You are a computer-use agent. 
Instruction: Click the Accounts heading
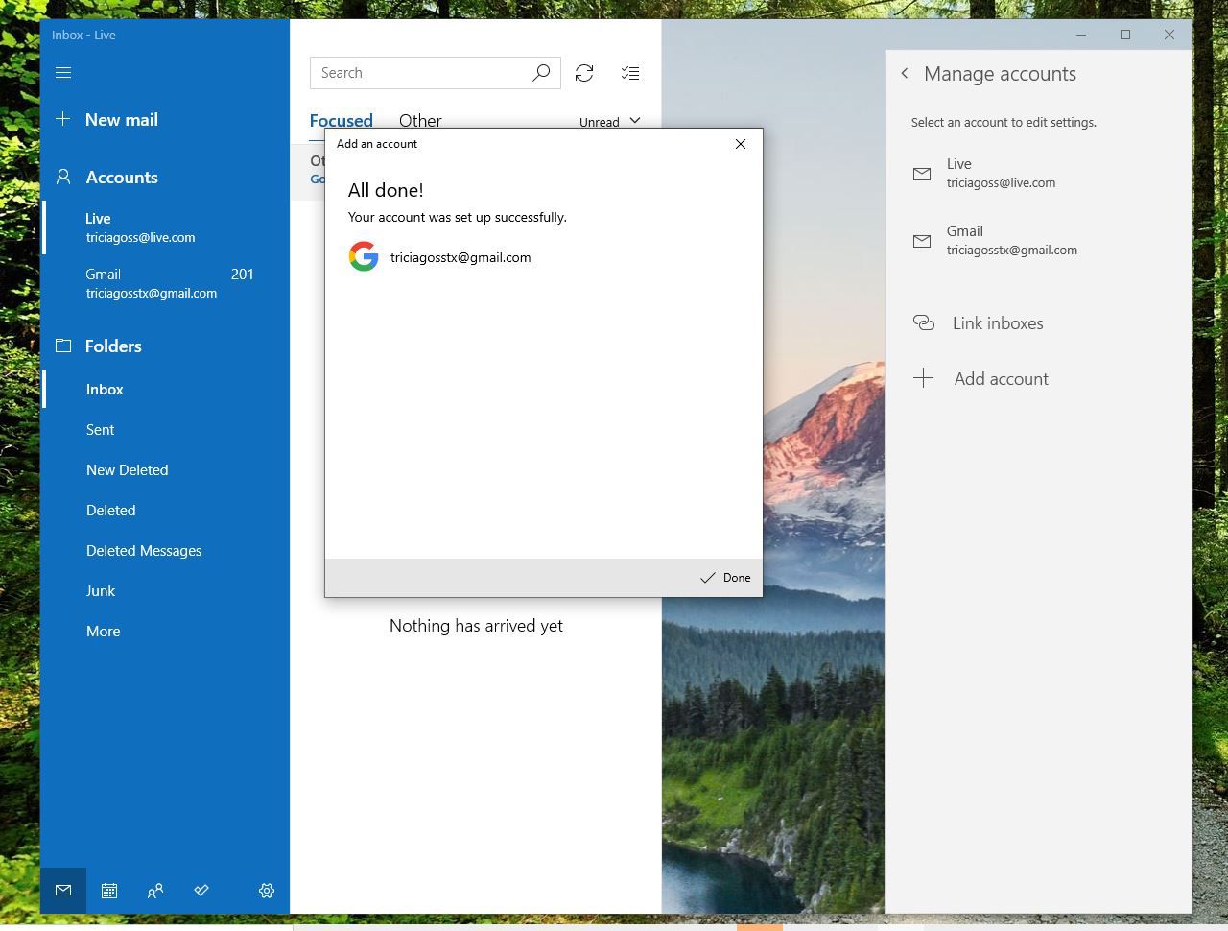pyautogui.click(x=122, y=178)
